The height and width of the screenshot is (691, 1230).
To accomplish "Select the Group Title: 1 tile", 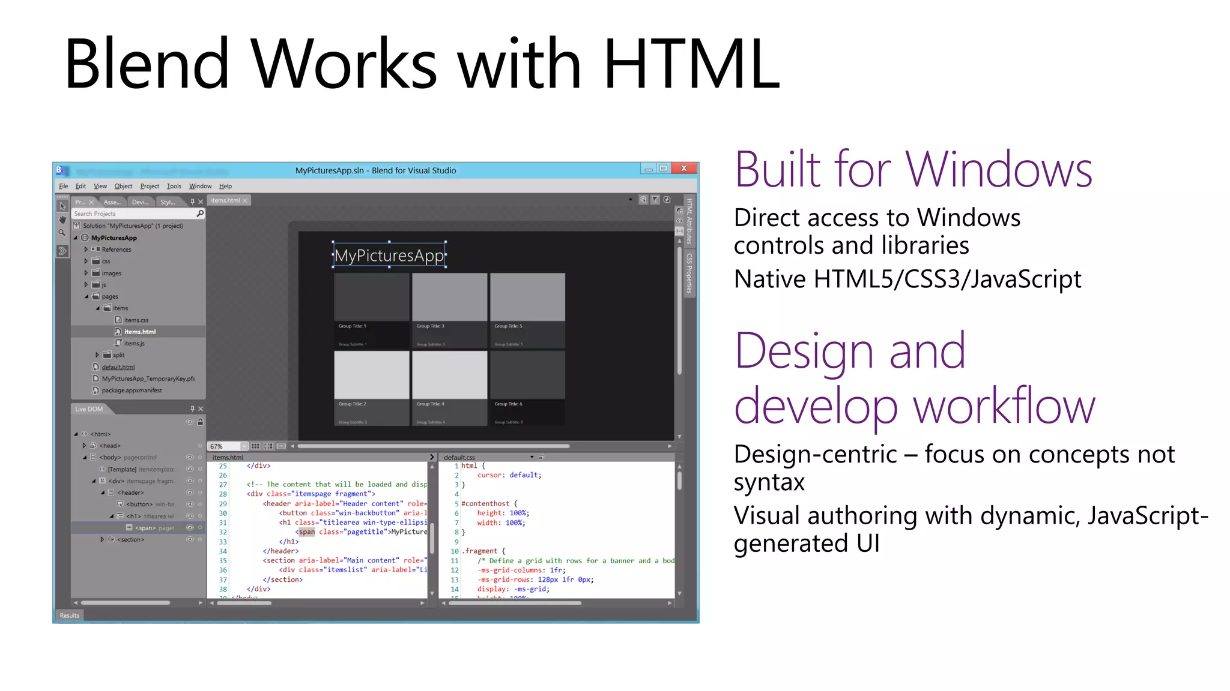I will tap(372, 311).
